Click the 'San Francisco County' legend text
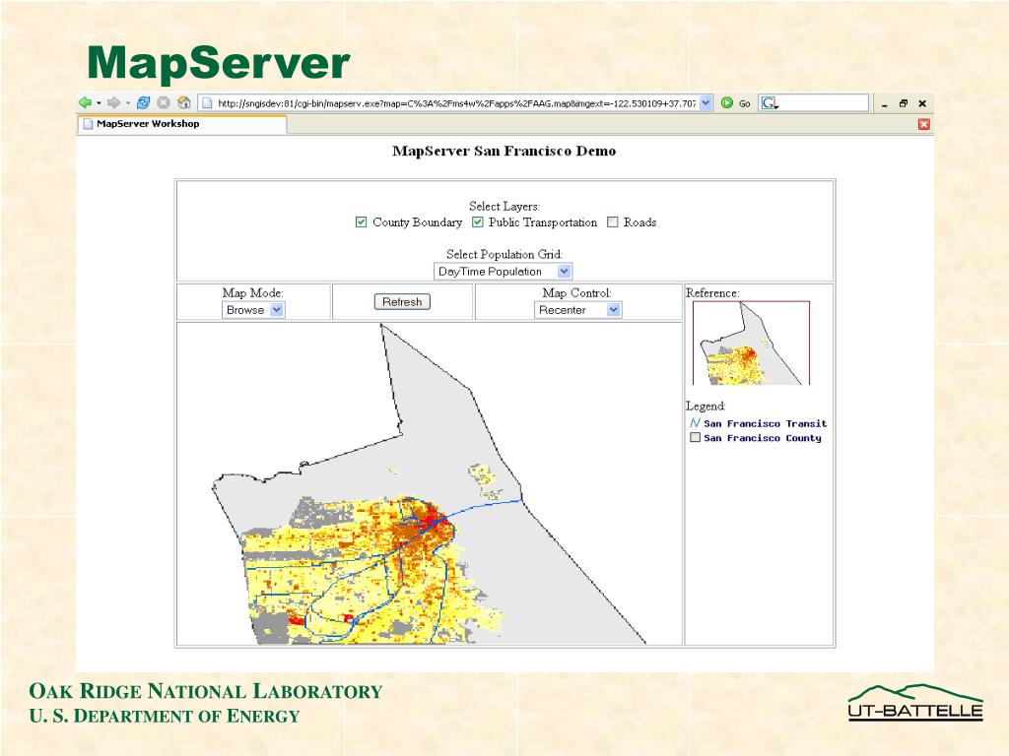The height and width of the screenshot is (756, 1009). click(x=763, y=438)
